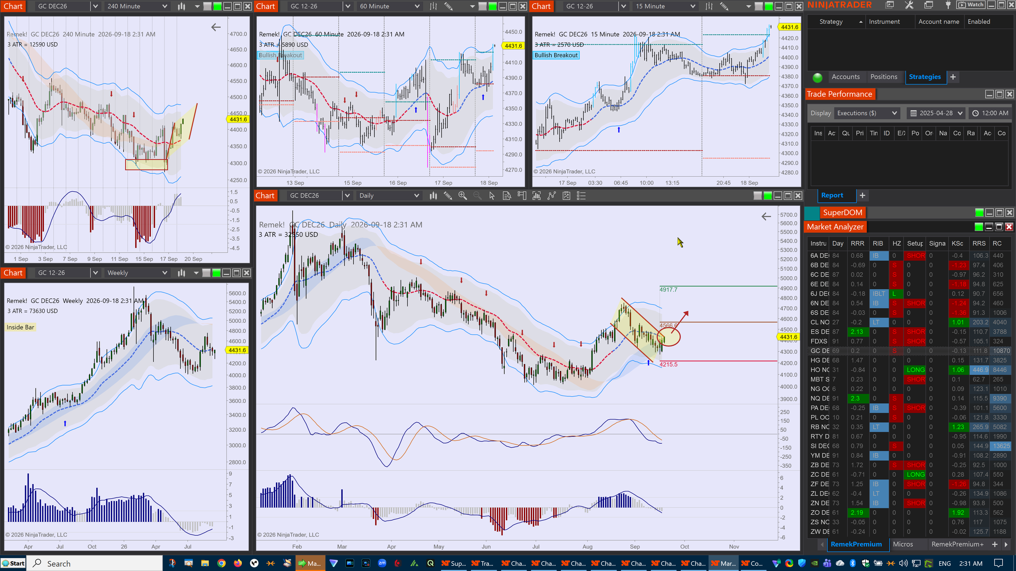Add new tab next to Report tab

coord(862,195)
